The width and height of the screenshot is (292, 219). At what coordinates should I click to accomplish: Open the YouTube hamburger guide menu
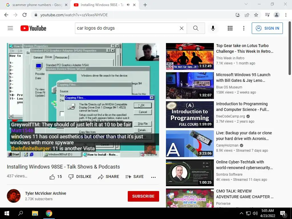click(x=10, y=28)
